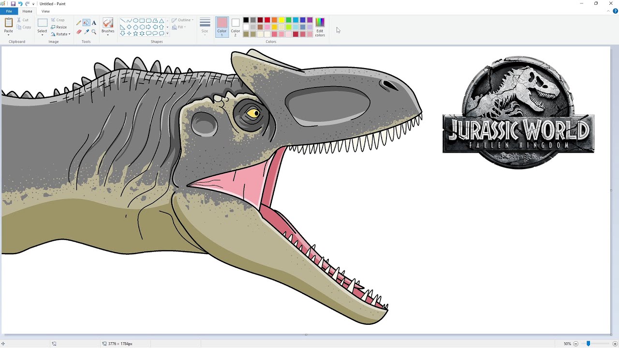This screenshot has width=619, height=348.
Task: Expand the Shapes gallery more arrow
Action: click(167, 33)
